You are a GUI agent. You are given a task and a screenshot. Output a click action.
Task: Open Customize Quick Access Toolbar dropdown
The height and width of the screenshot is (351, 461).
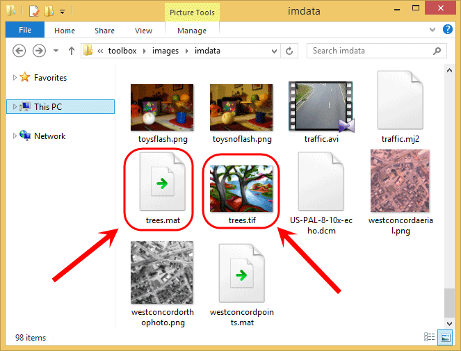pyautogui.click(x=63, y=12)
